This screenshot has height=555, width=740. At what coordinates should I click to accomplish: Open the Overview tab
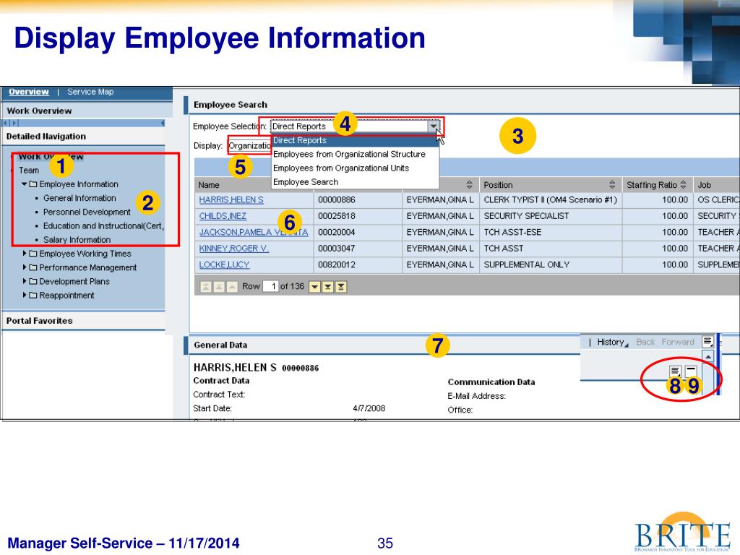click(29, 92)
